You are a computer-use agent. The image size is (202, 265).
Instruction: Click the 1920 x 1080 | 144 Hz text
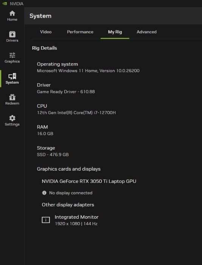pos(76,224)
